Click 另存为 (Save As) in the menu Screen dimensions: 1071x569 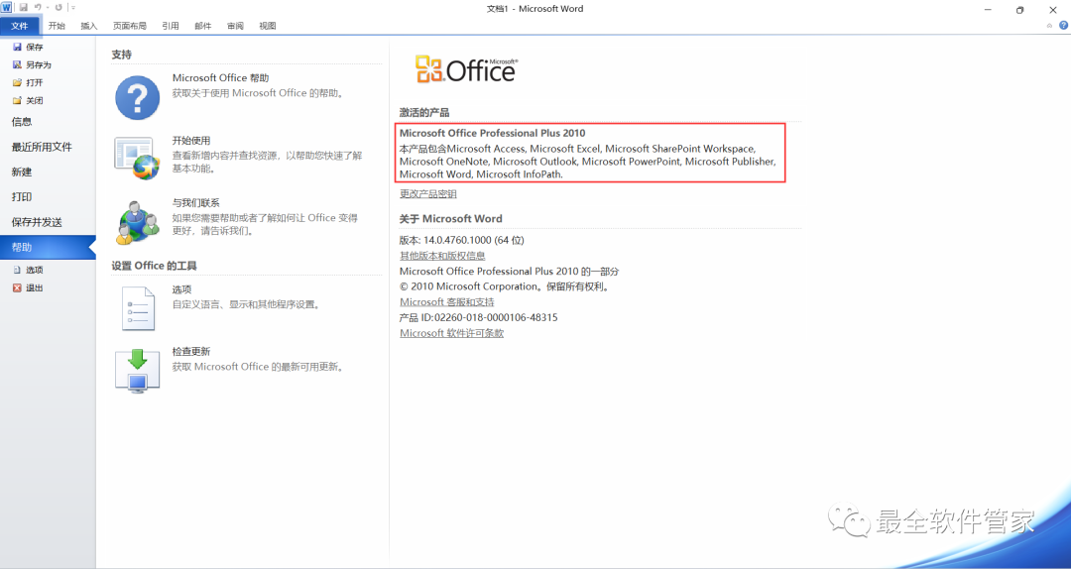[32, 64]
